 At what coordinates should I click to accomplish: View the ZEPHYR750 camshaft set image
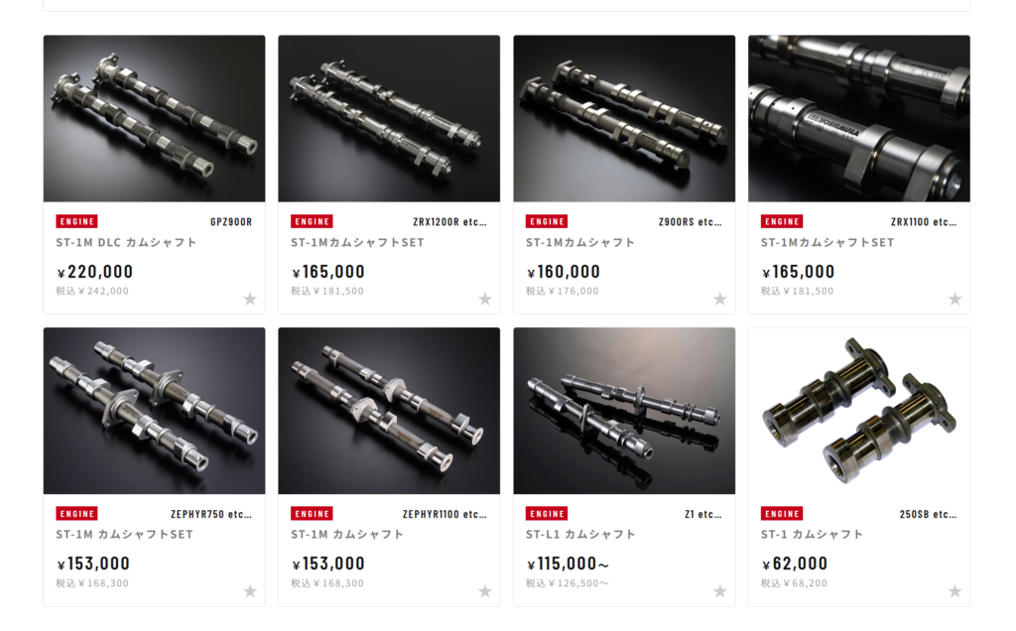coord(154,411)
